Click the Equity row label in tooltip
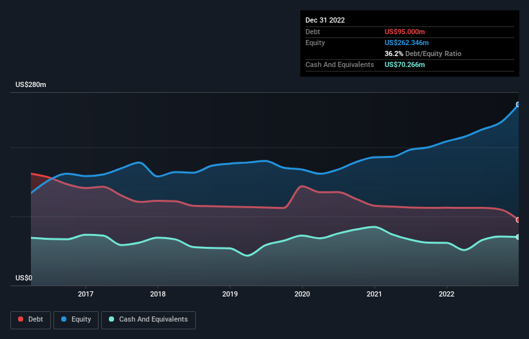This screenshot has width=529, height=339. tap(315, 43)
